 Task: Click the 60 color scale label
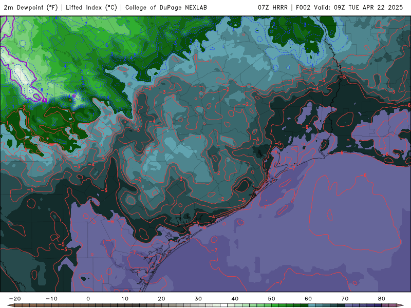pos(308,299)
